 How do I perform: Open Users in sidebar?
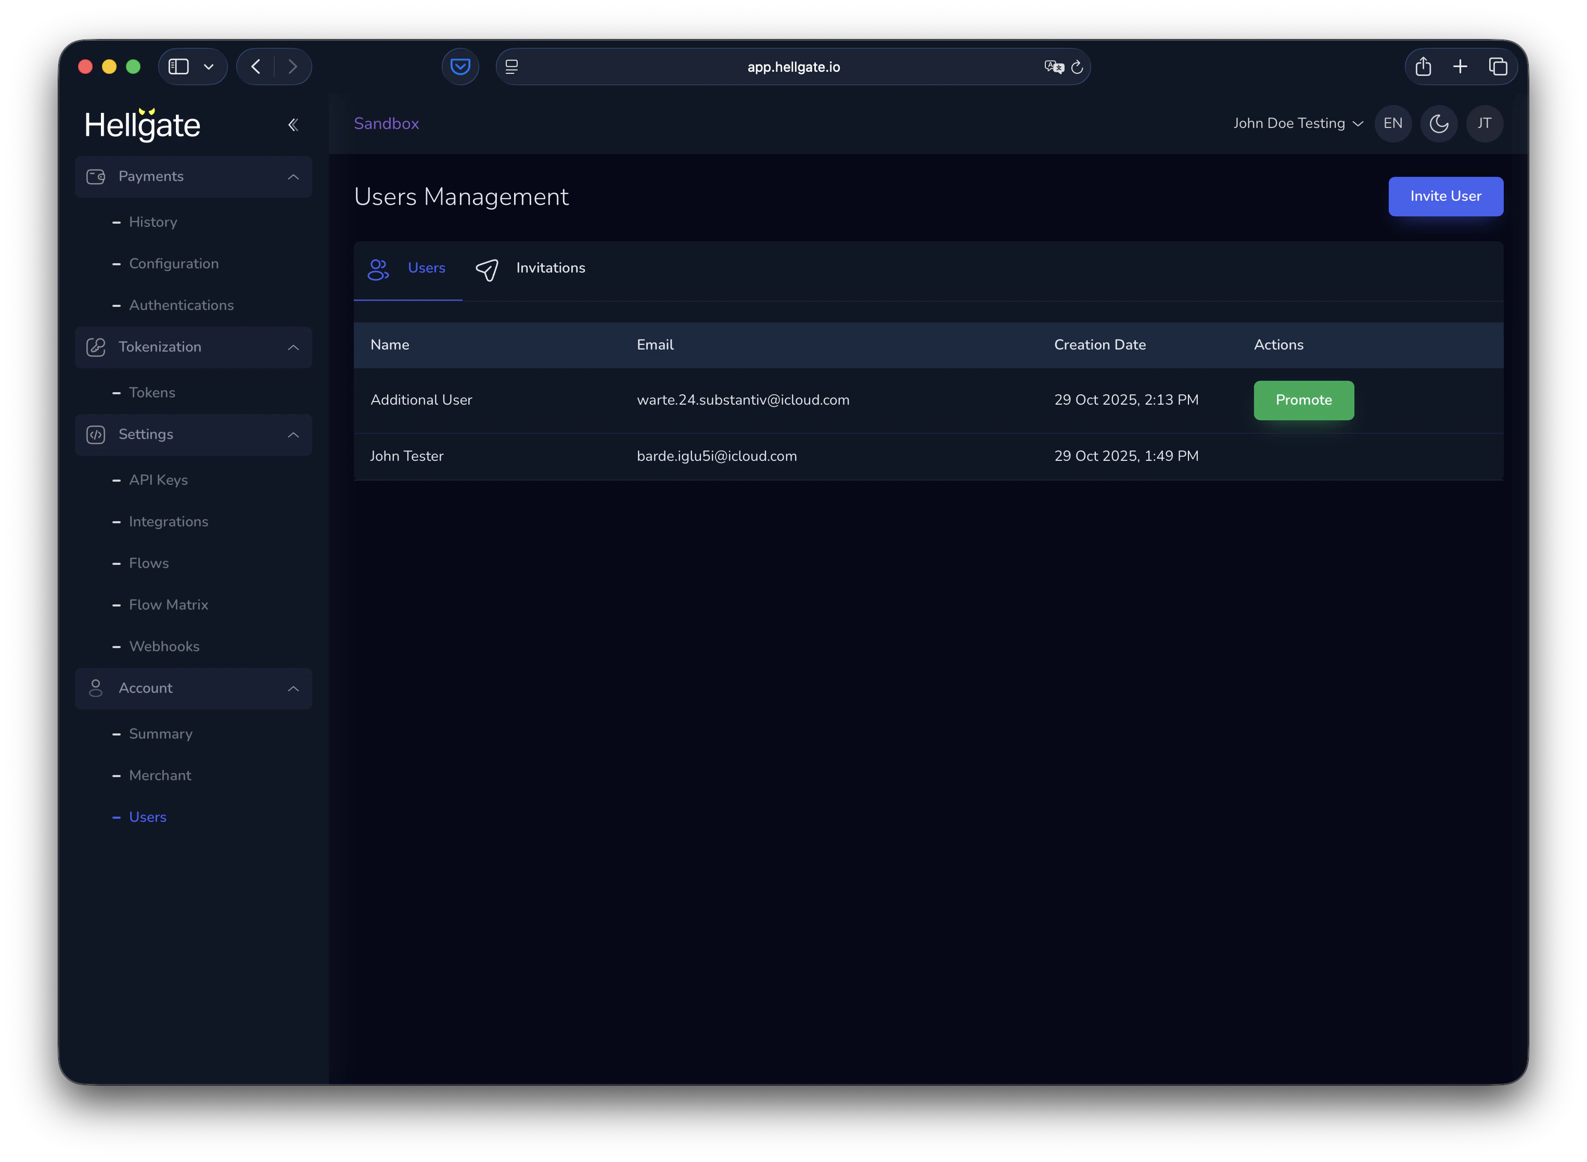click(x=148, y=817)
